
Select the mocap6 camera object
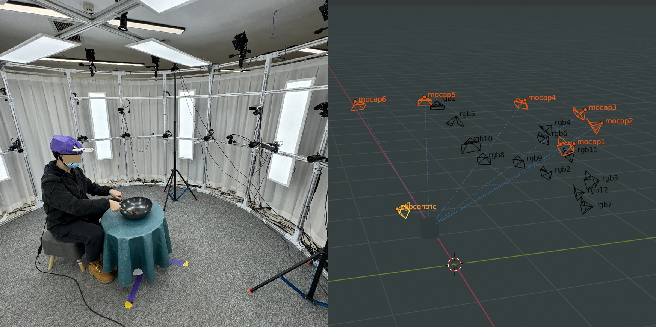coord(358,106)
